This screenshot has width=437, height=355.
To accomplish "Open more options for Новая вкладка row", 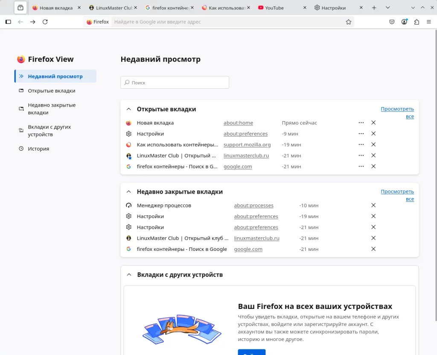I will click(x=361, y=122).
